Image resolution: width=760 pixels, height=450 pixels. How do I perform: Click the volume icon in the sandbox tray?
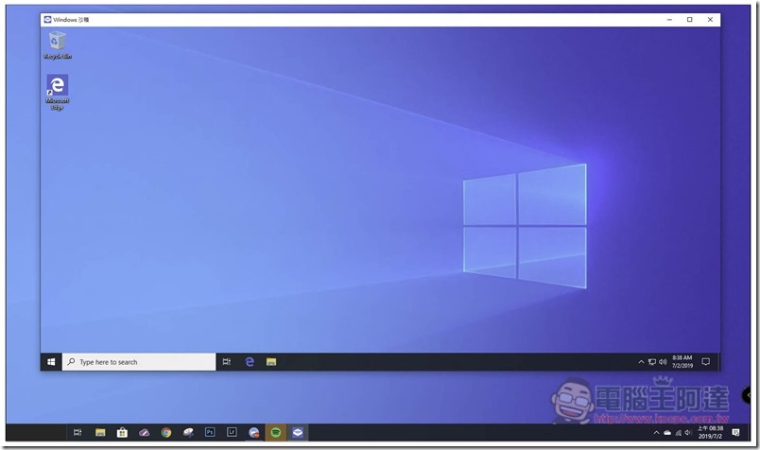point(663,362)
